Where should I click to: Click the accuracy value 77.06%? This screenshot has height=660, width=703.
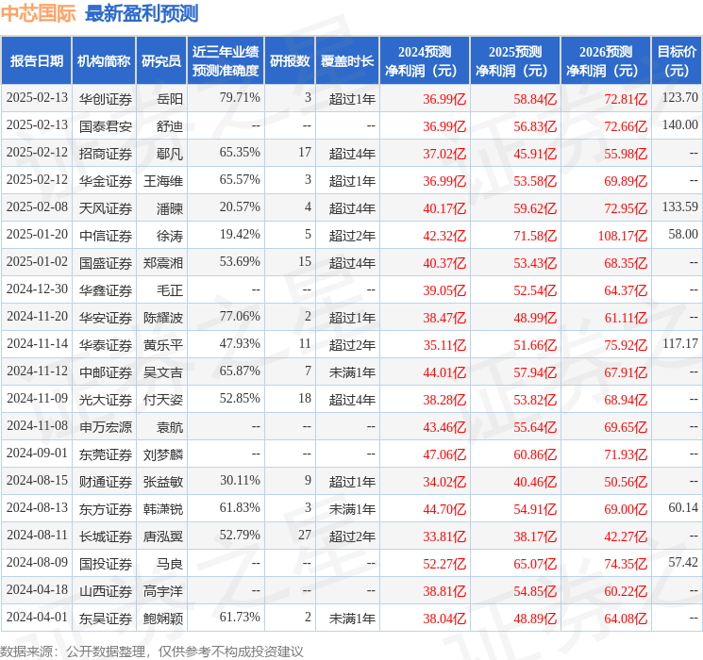[x=240, y=316]
